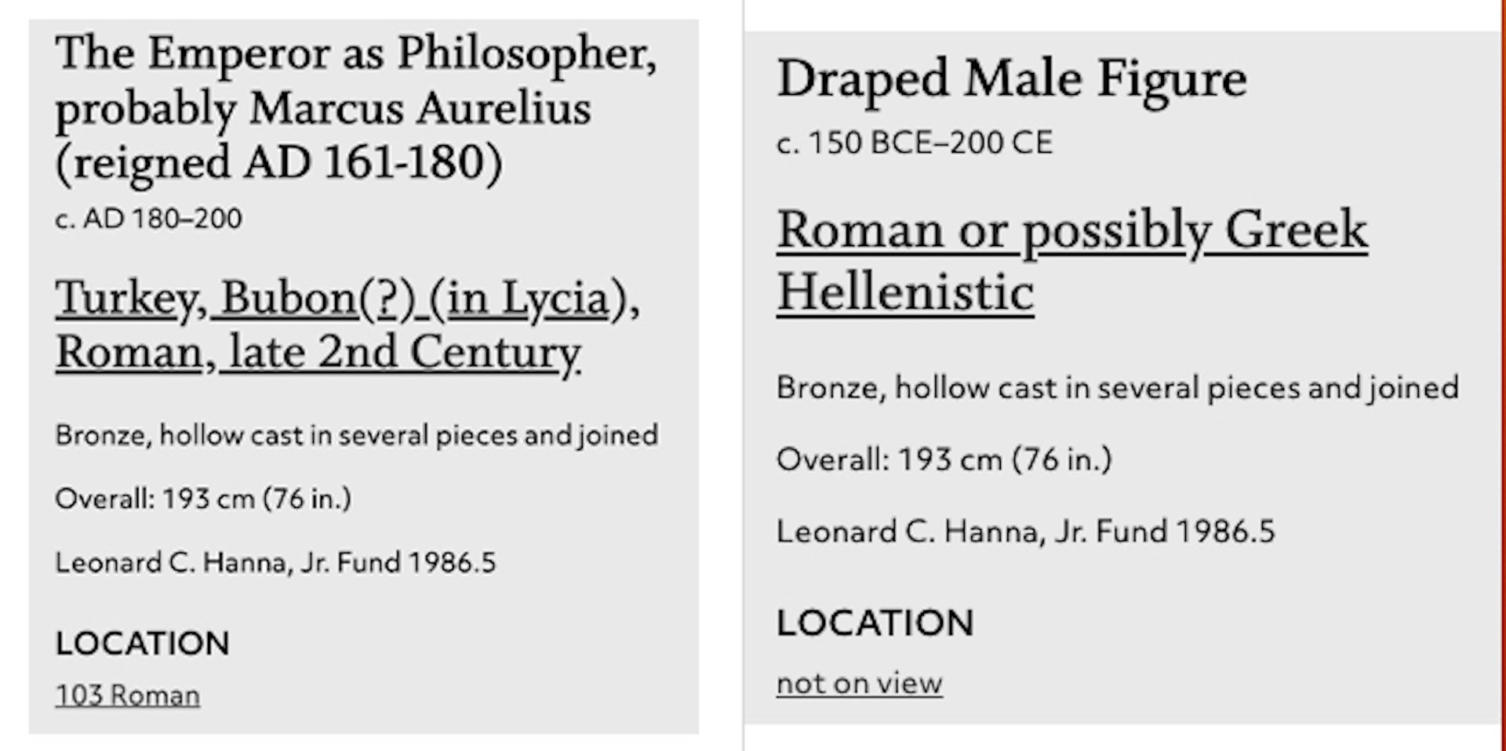The width and height of the screenshot is (1506, 751).
Task: Click the LOCATION heading above "not on view"
Action: click(x=875, y=623)
